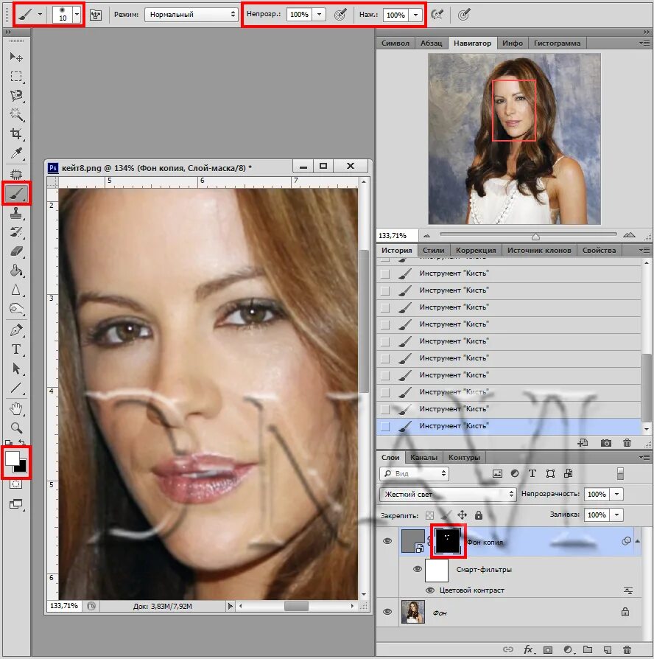Viewport: 654px width, 659px height.
Task: Select the Pen tool
Action: [16, 330]
